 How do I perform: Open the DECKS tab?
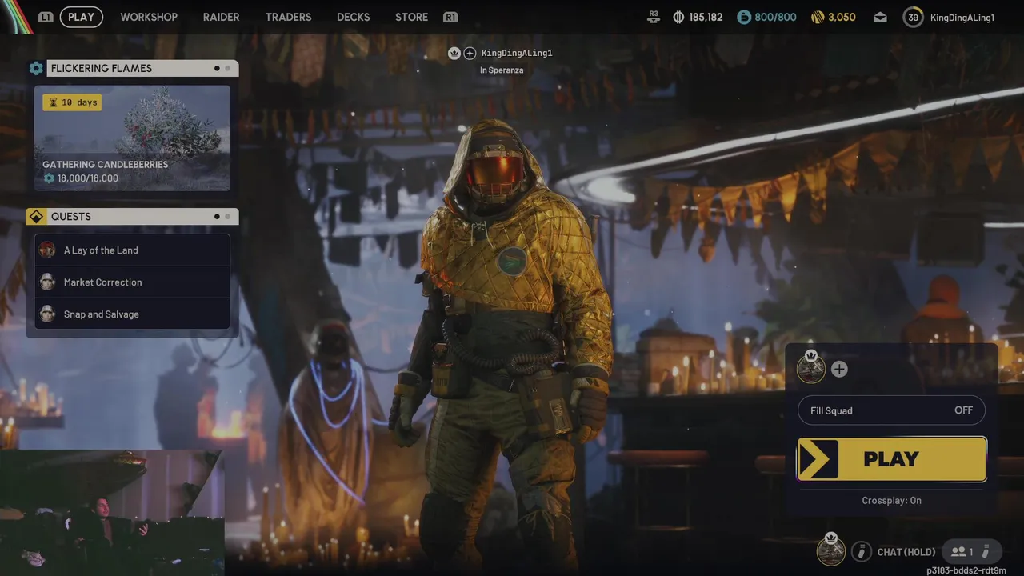(353, 17)
